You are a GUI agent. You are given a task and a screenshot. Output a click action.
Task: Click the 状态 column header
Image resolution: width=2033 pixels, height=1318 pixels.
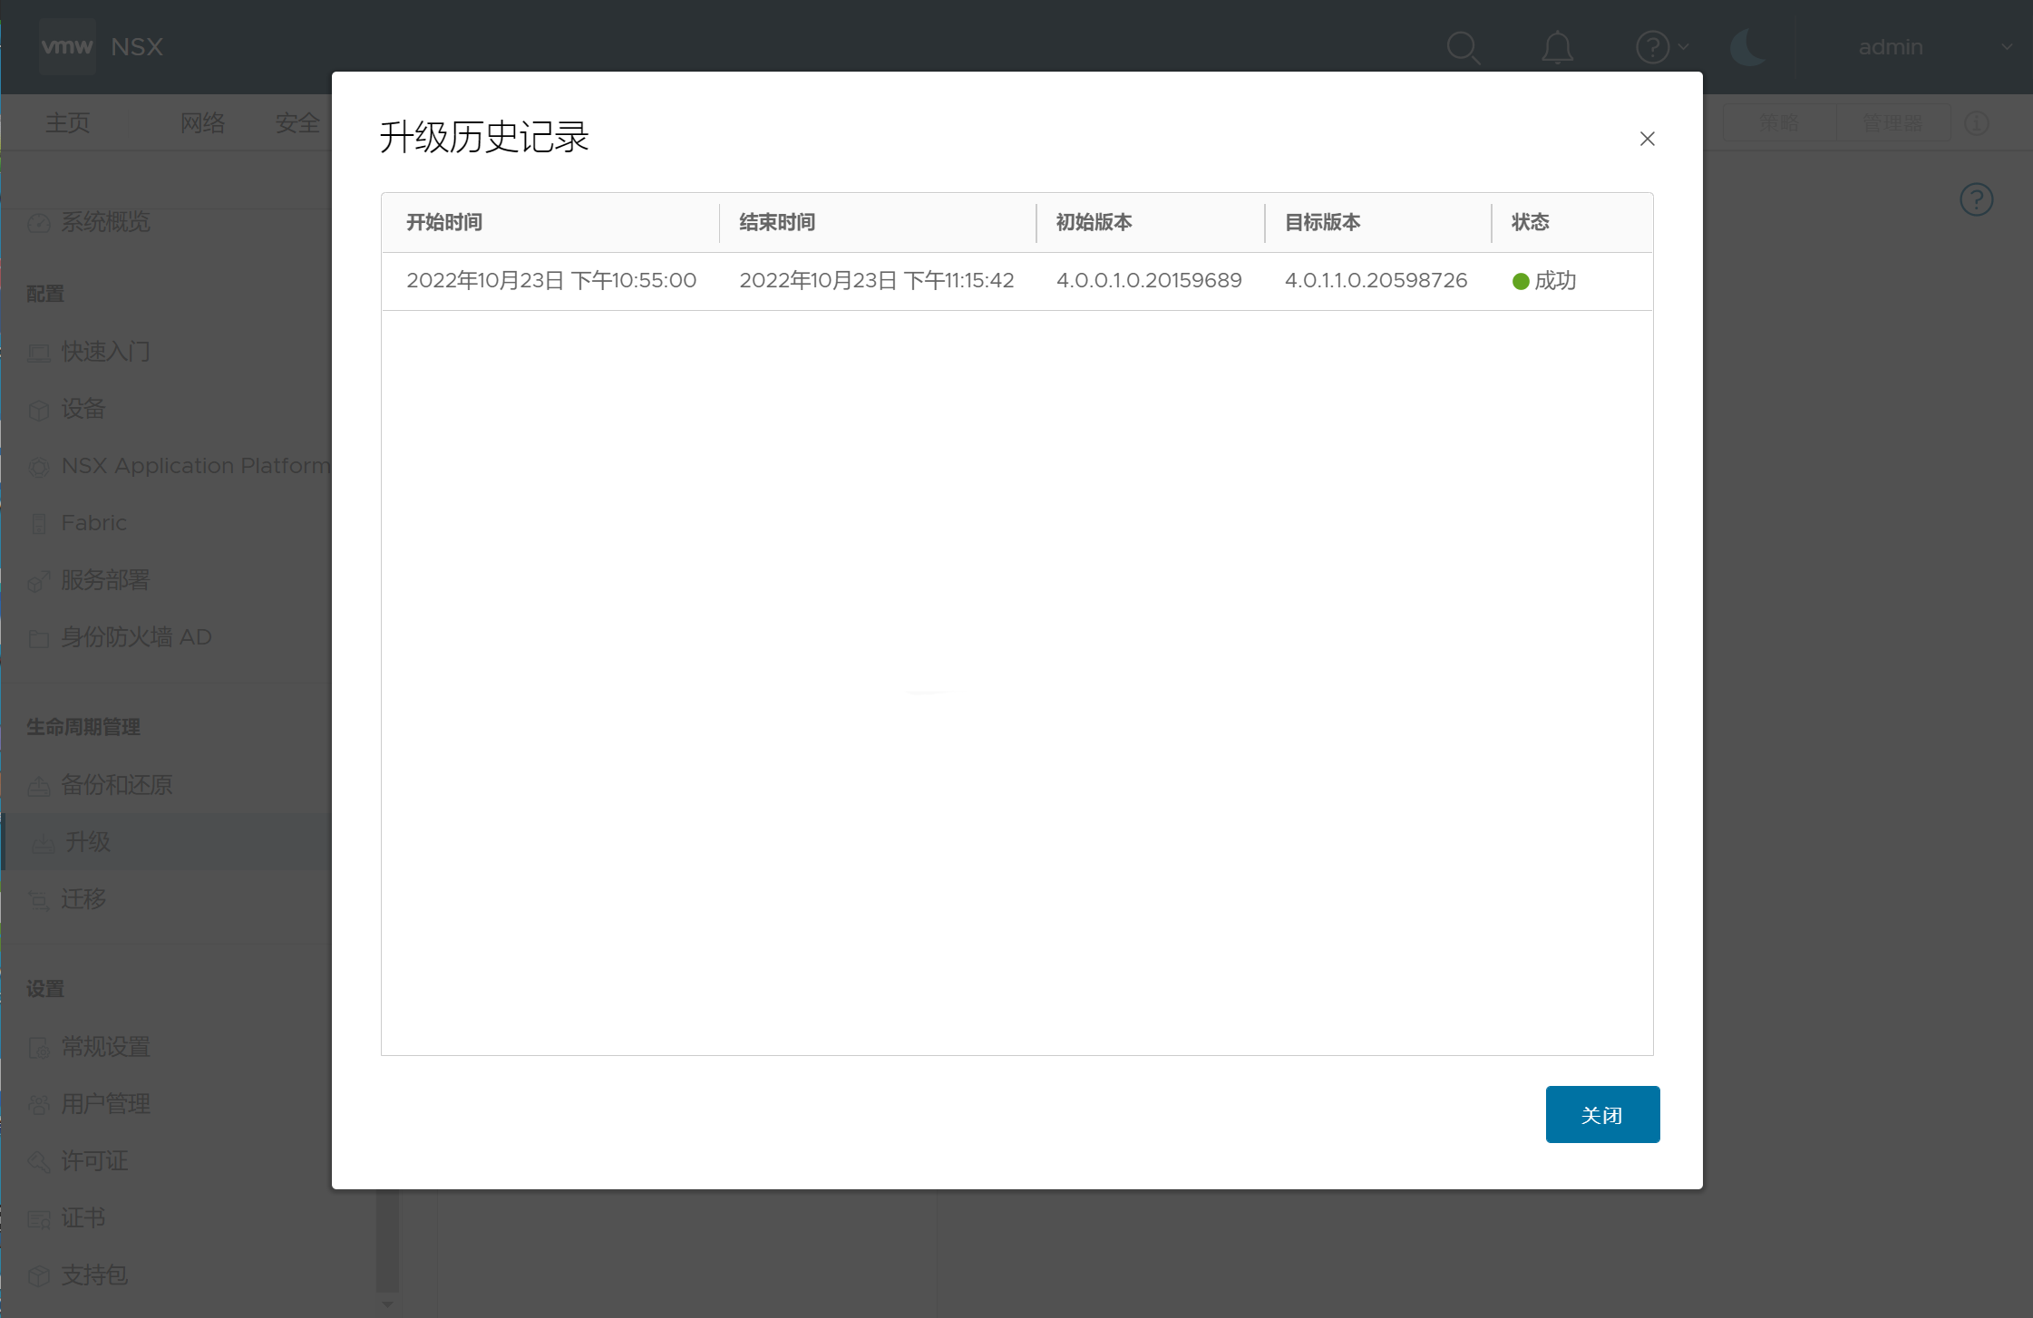tap(1530, 222)
